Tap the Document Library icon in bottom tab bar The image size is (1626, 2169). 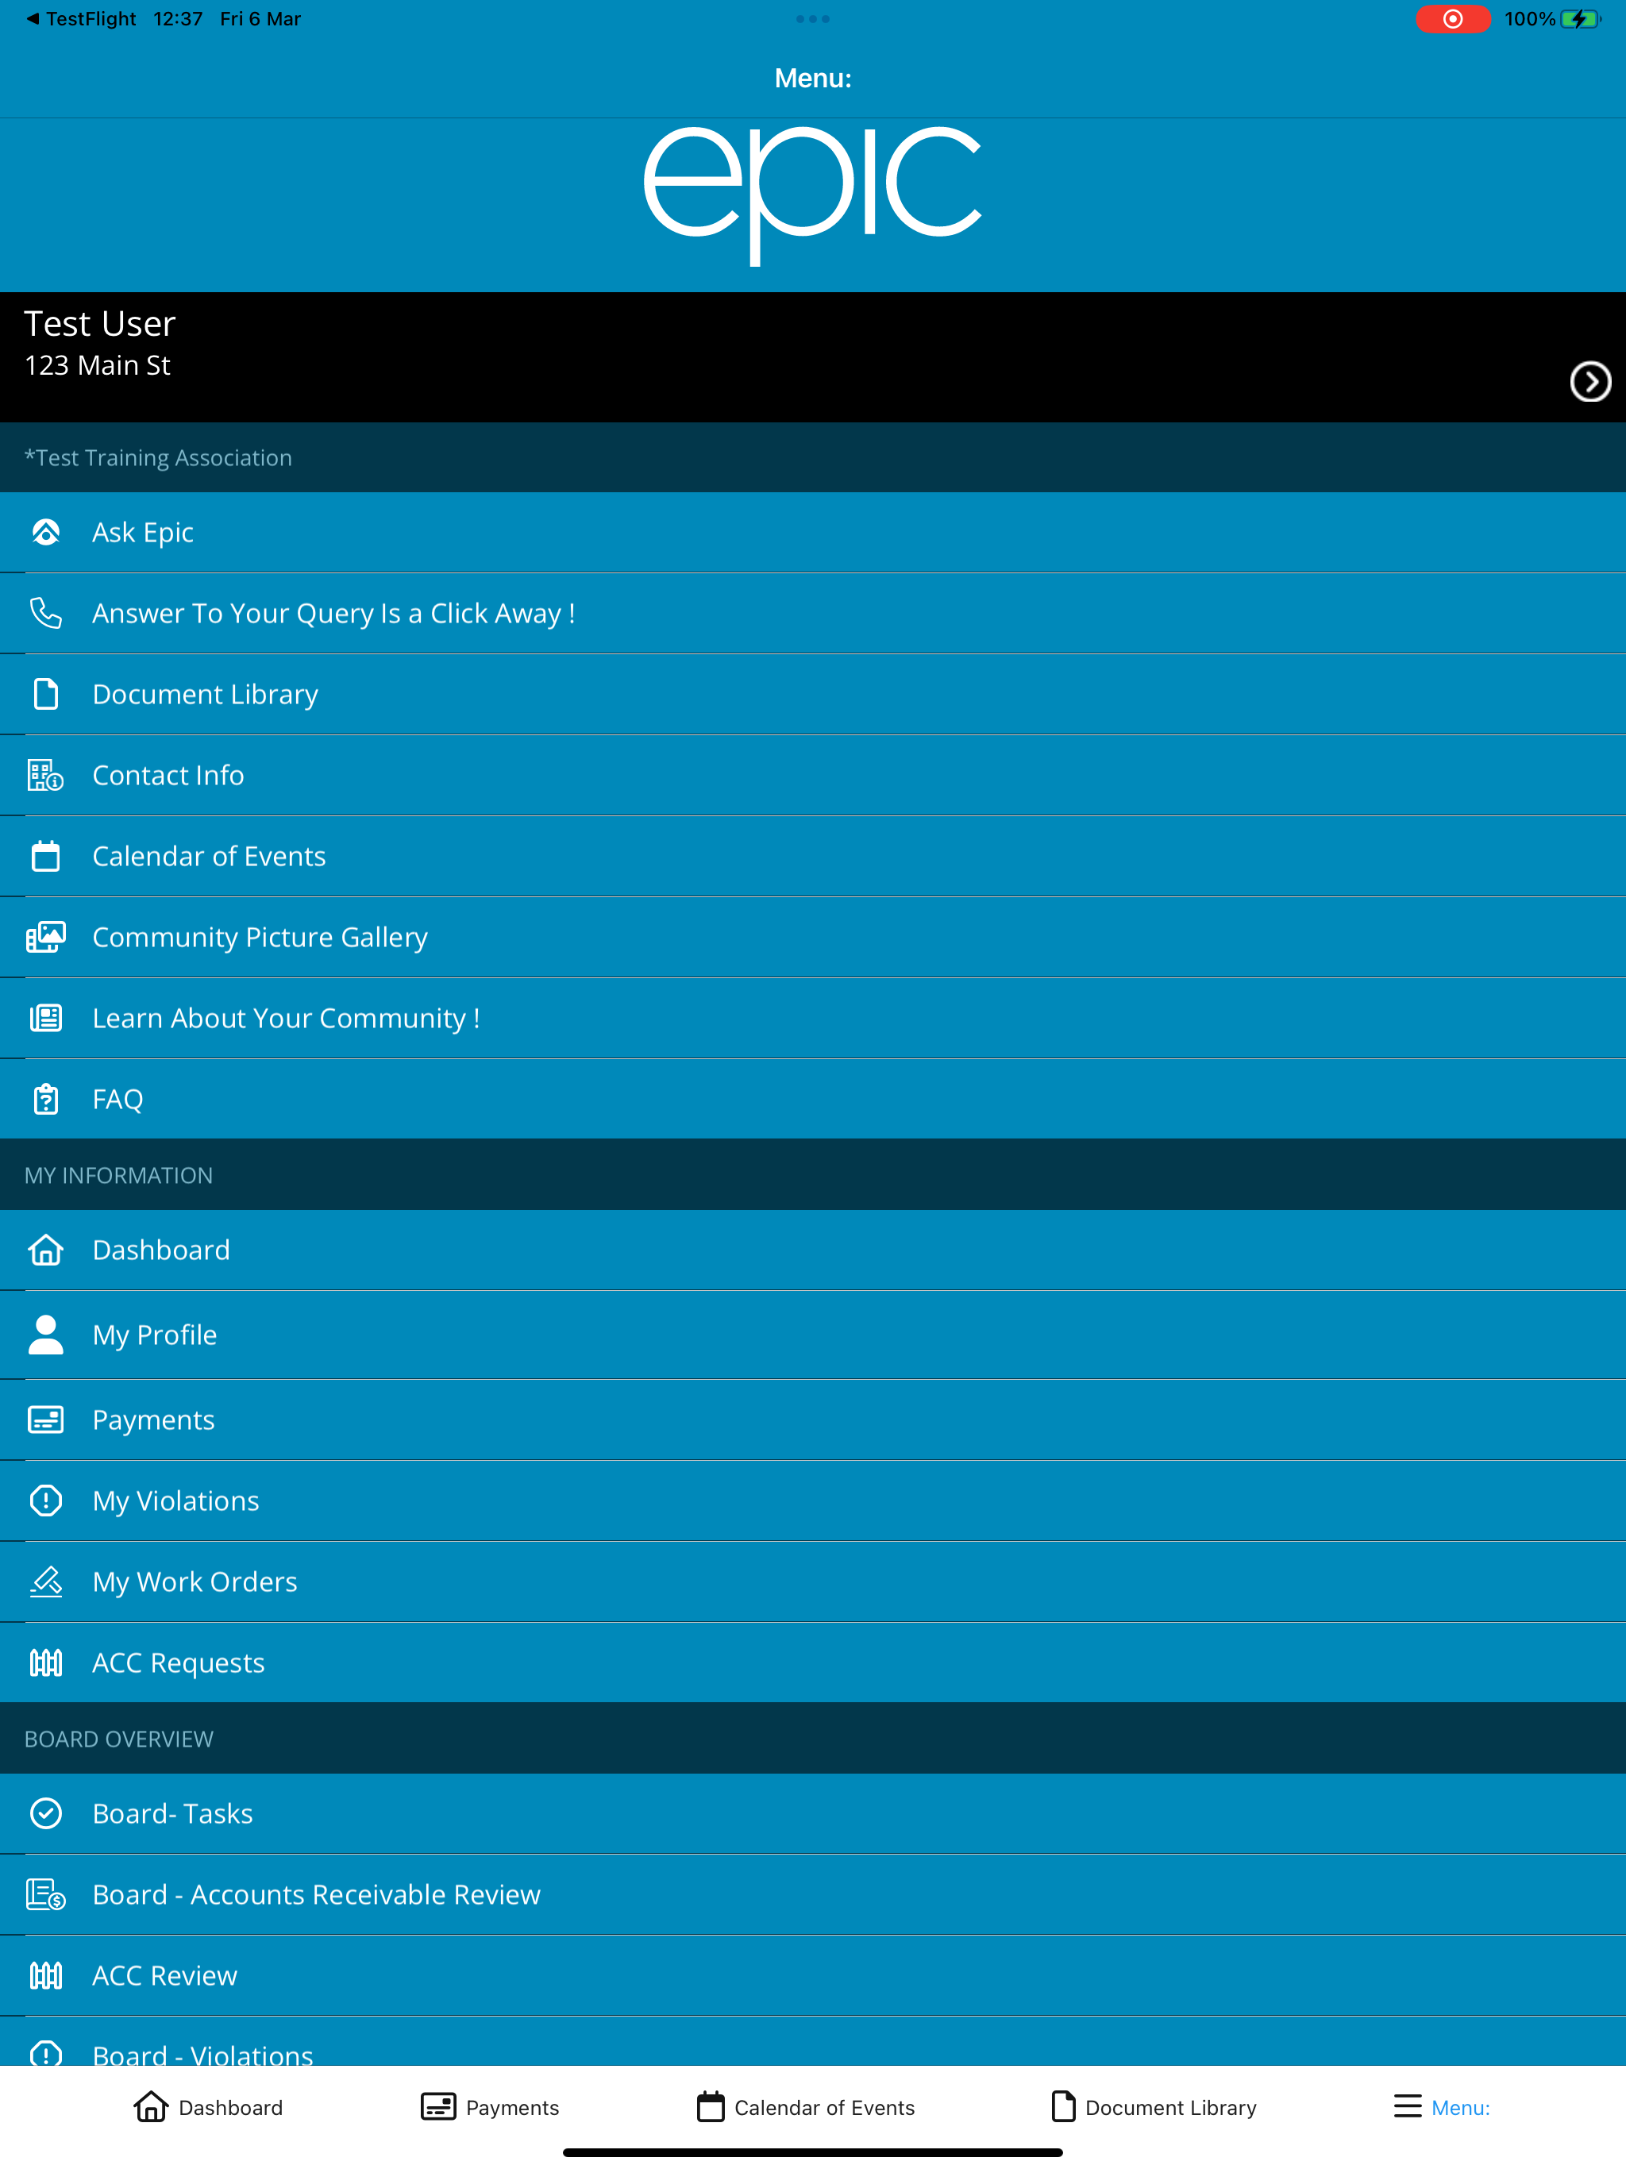click(x=1063, y=2106)
